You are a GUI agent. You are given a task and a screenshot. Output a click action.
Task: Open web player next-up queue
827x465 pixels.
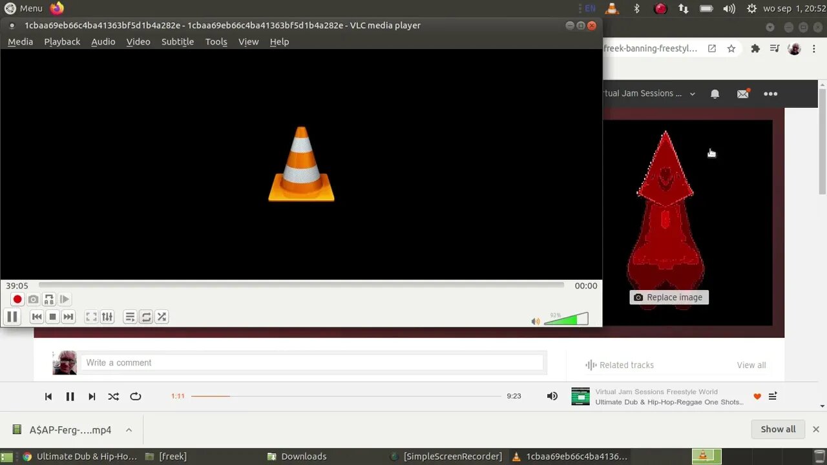click(773, 397)
